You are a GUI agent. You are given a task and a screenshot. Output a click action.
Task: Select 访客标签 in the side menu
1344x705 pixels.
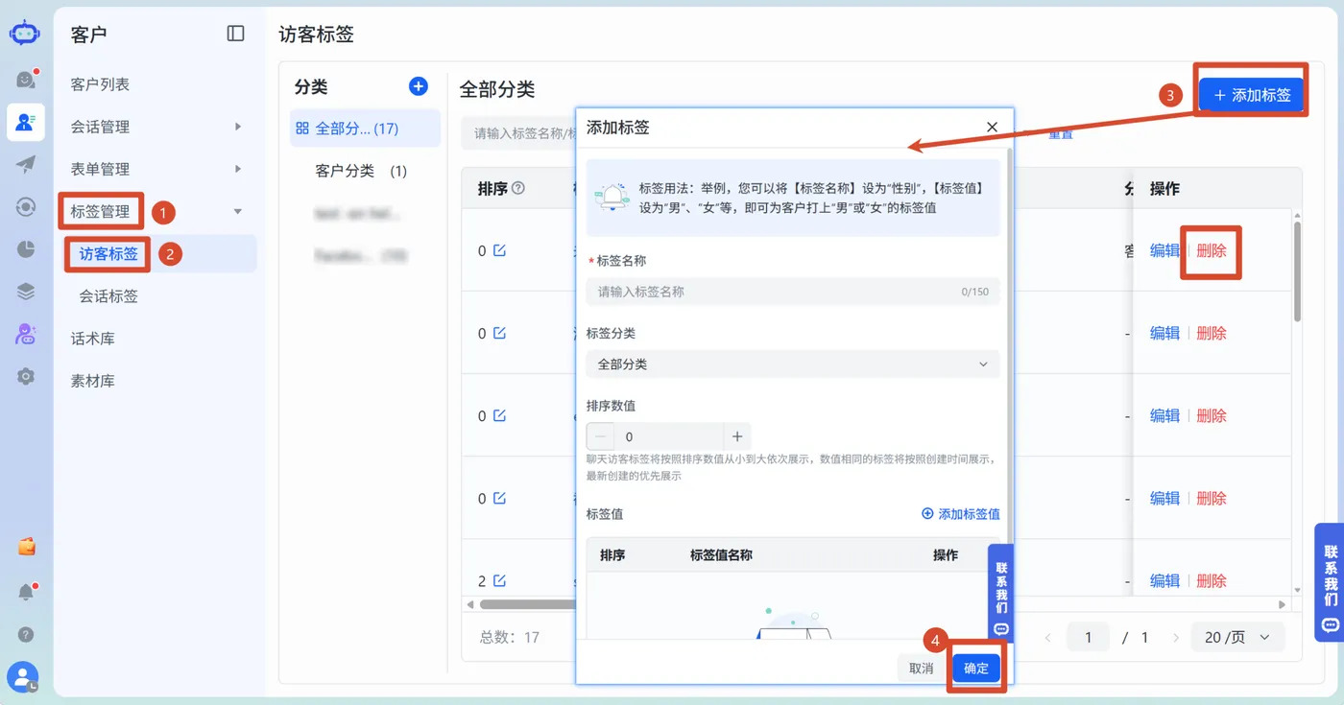point(108,254)
